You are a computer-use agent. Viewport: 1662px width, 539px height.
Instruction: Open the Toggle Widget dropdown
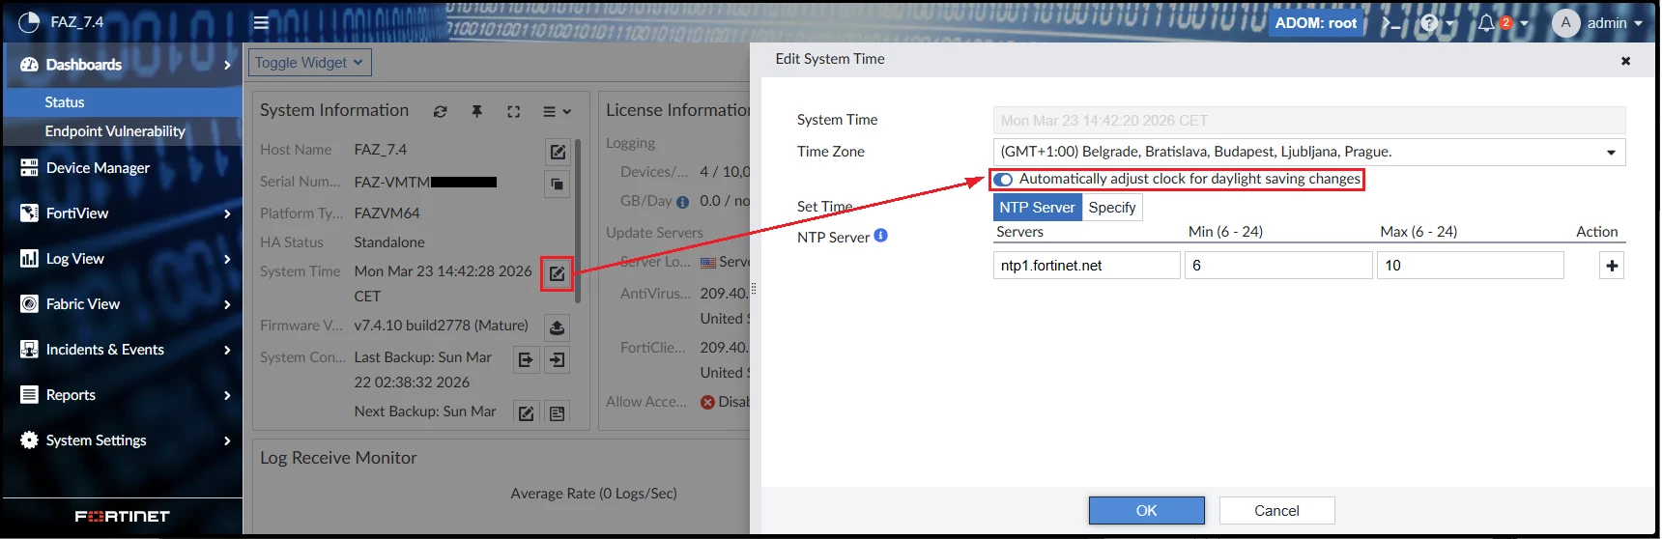coord(309,63)
